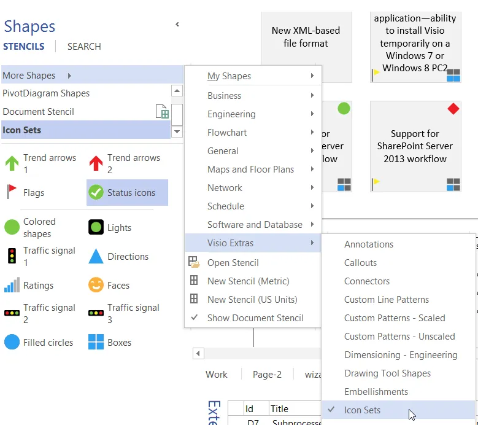
Task: Click the New Stencil (Metric) grid icon
Action: pos(194,281)
